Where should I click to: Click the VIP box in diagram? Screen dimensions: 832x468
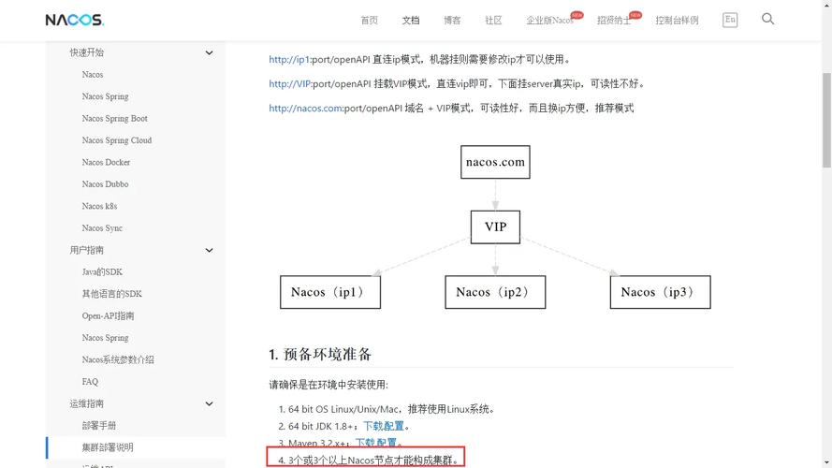pyautogui.click(x=495, y=227)
